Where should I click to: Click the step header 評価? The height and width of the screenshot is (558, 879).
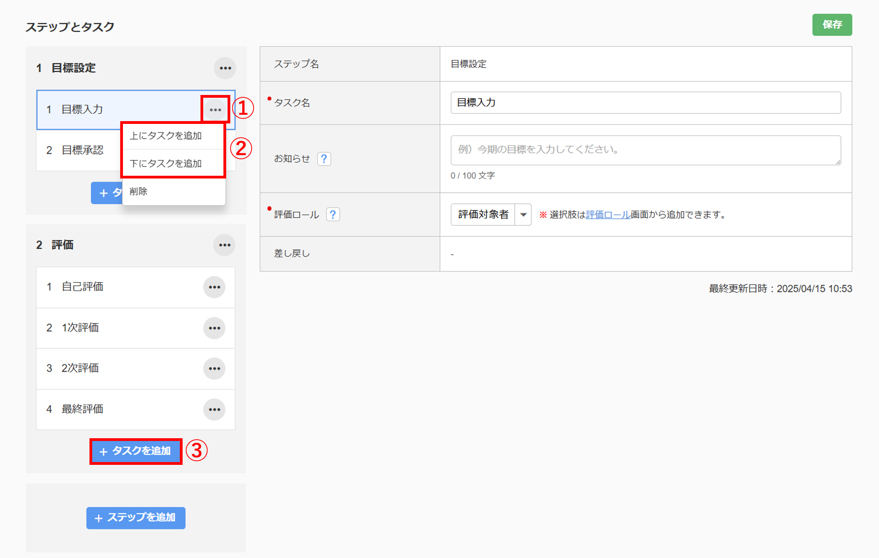[x=62, y=245]
